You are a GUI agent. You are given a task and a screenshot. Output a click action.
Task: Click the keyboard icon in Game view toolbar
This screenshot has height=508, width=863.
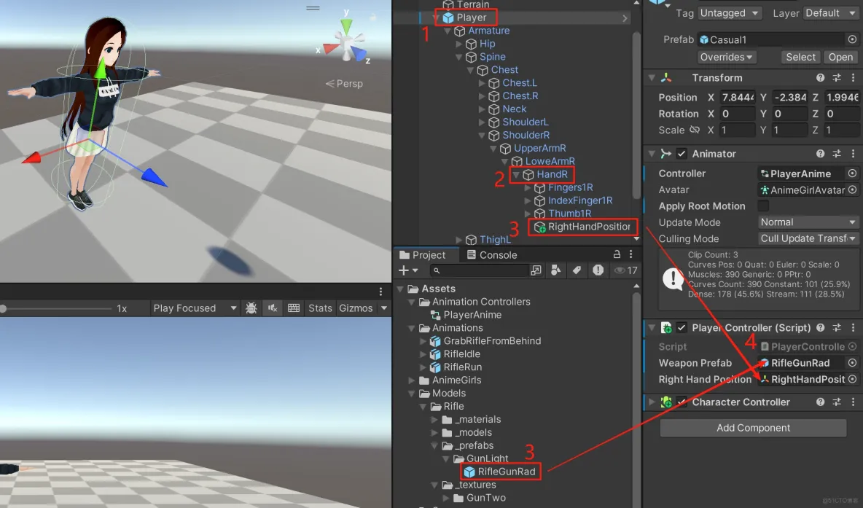[x=294, y=308]
